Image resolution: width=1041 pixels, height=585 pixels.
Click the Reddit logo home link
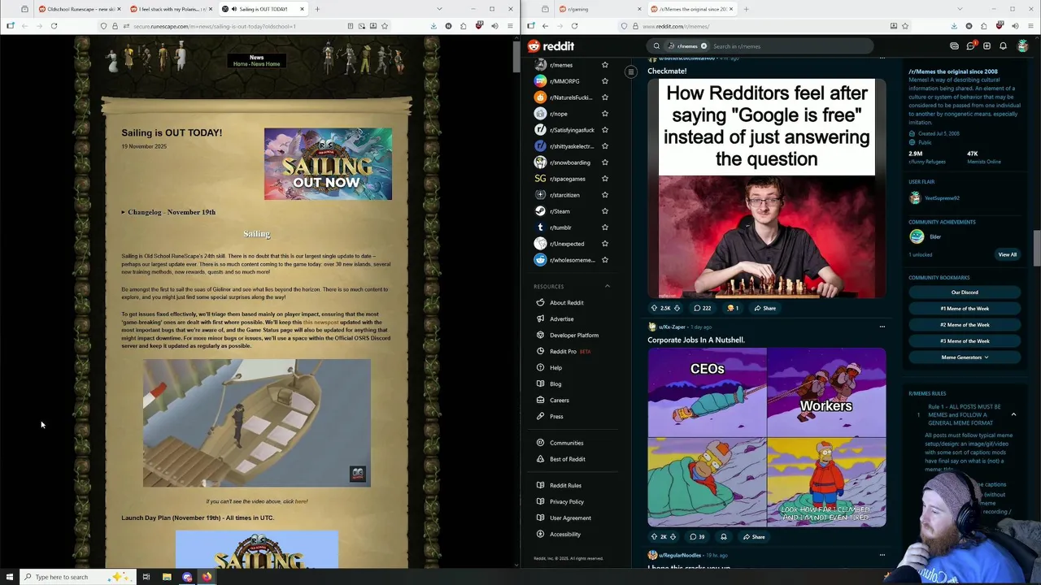pos(551,46)
